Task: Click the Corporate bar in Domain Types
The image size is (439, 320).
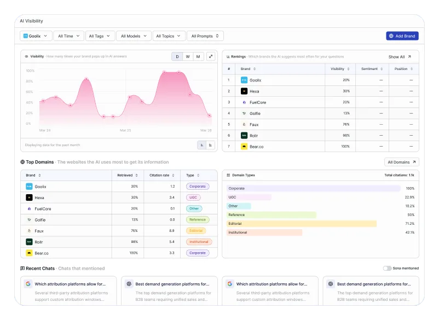Action: [313, 189]
